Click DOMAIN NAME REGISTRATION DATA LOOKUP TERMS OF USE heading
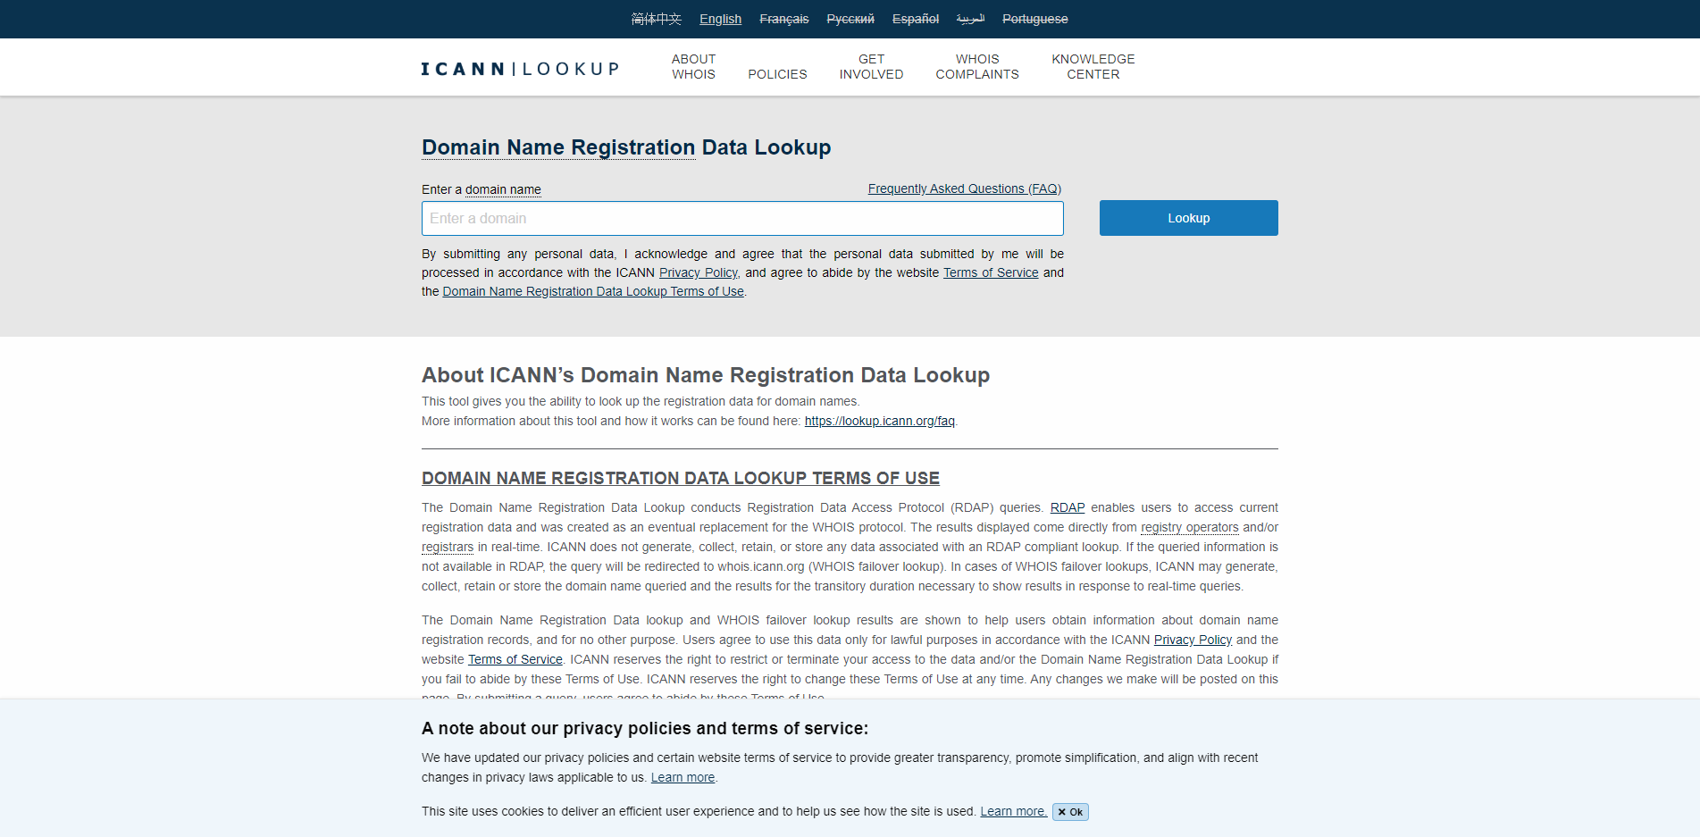 point(681,478)
